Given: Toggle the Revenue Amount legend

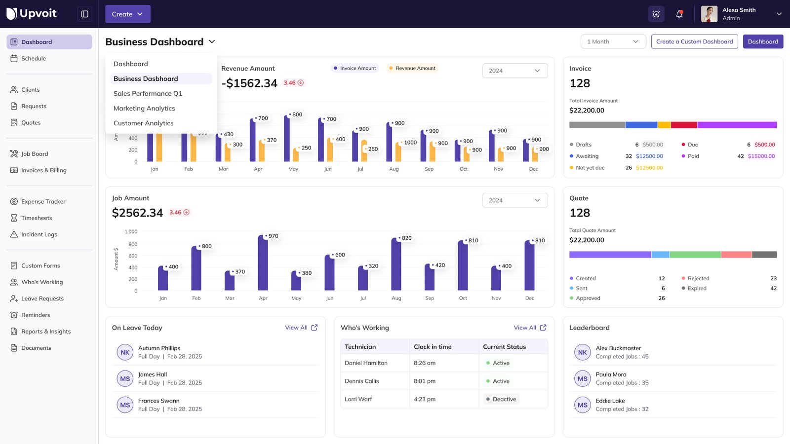Looking at the screenshot, I should tap(412, 68).
